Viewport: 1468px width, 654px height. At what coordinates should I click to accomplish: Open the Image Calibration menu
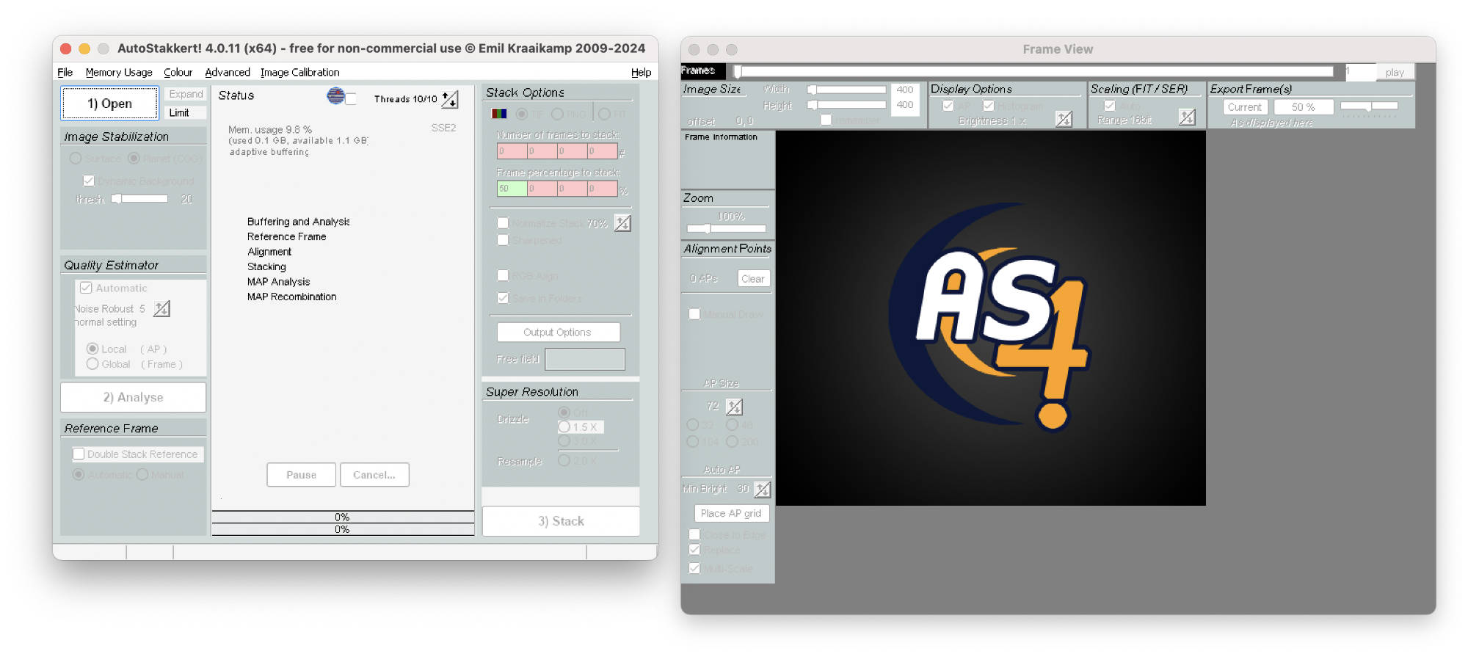[299, 72]
